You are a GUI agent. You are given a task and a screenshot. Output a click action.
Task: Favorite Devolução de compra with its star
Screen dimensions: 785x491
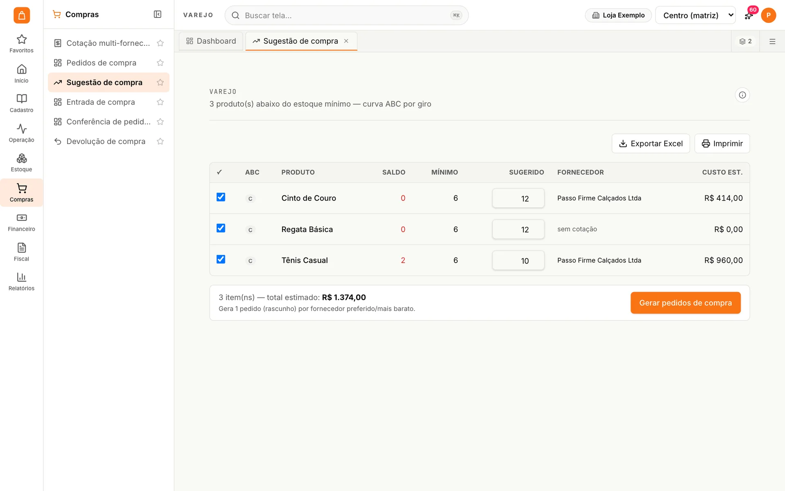click(x=160, y=141)
